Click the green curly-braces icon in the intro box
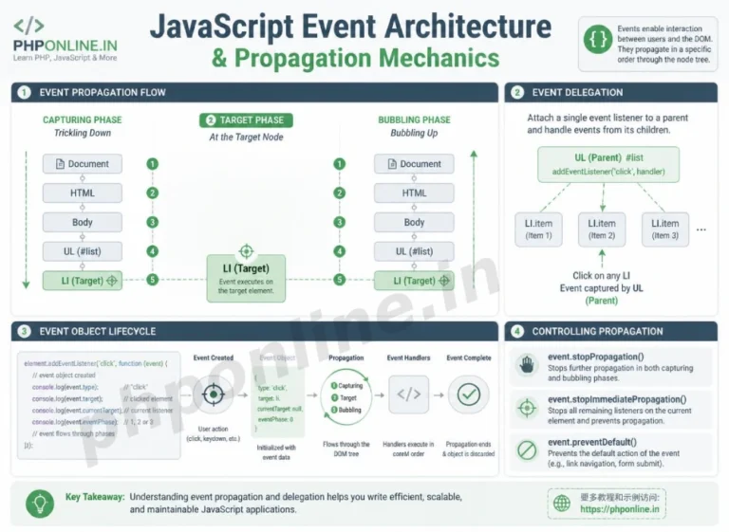The width and height of the screenshot is (729, 532). coord(598,40)
